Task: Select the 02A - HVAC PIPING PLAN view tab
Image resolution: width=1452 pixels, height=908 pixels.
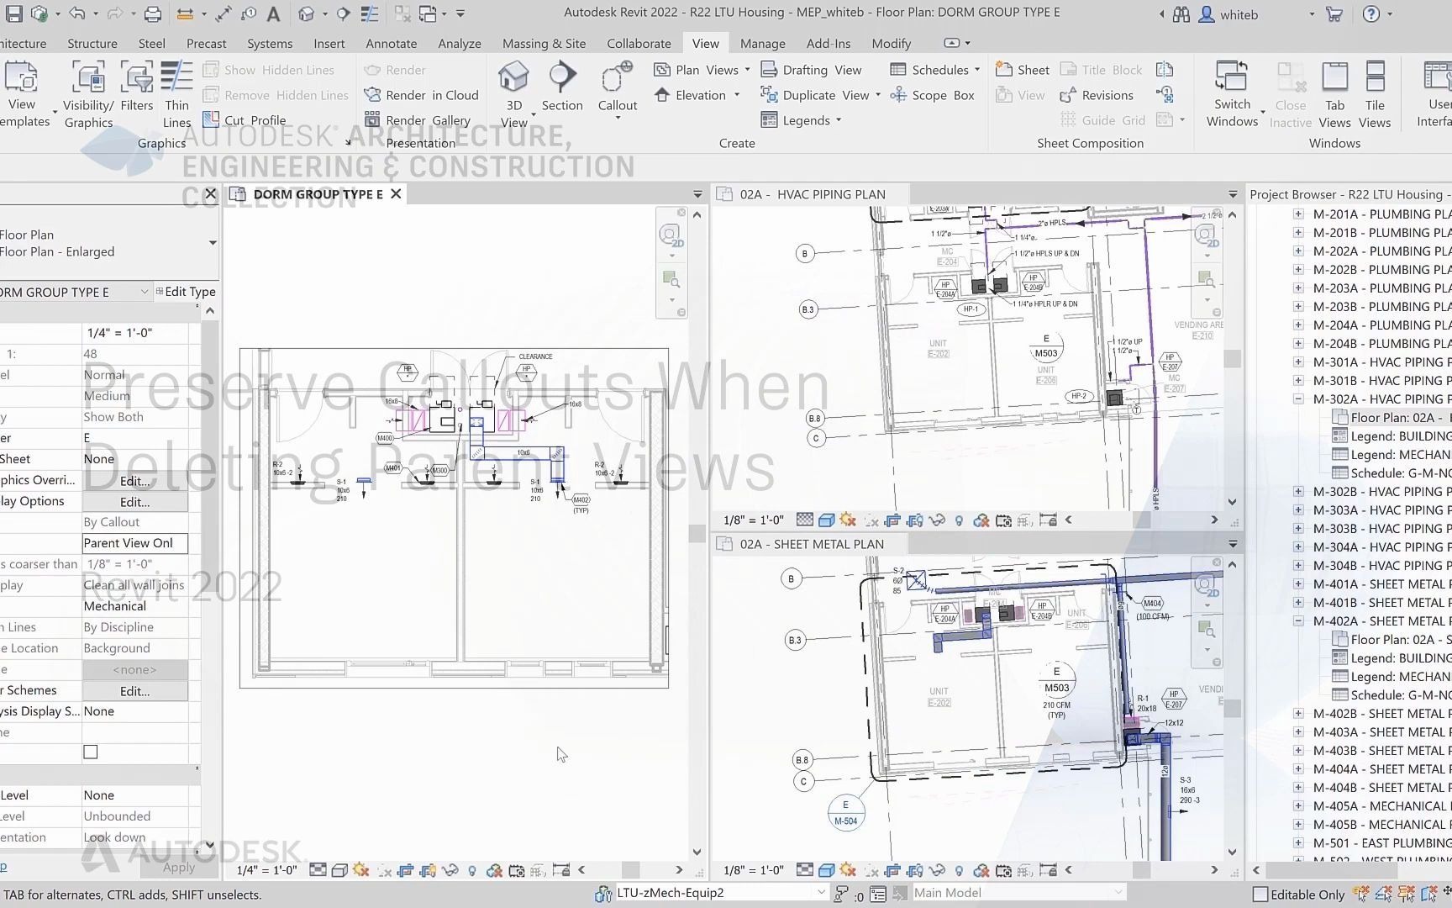Action: pos(813,194)
